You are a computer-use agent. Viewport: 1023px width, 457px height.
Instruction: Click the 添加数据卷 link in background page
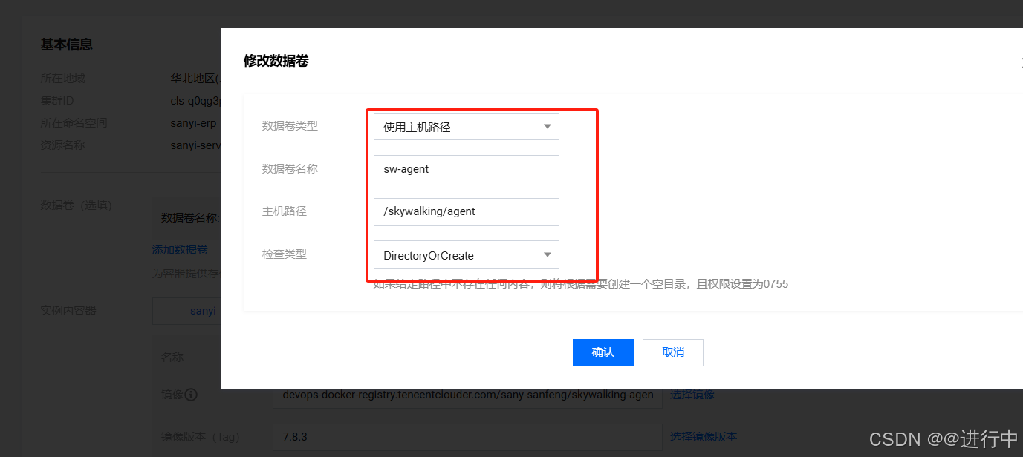pos(180,250)
